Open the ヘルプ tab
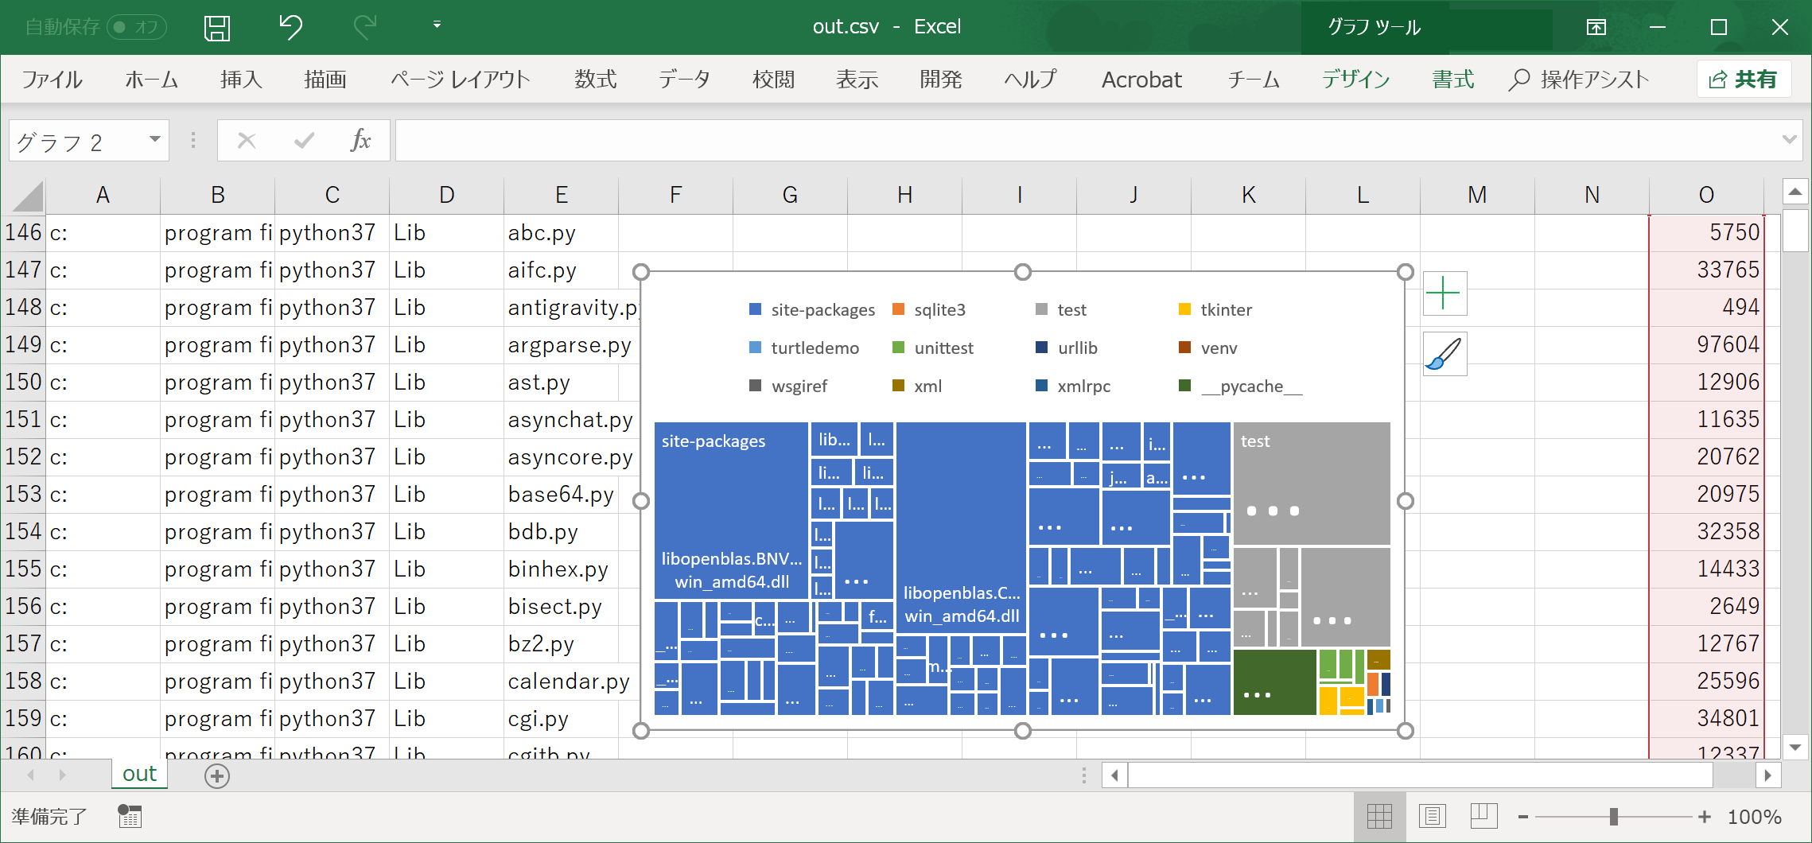Viewport: 1812px width, 843px height. 1030,80
